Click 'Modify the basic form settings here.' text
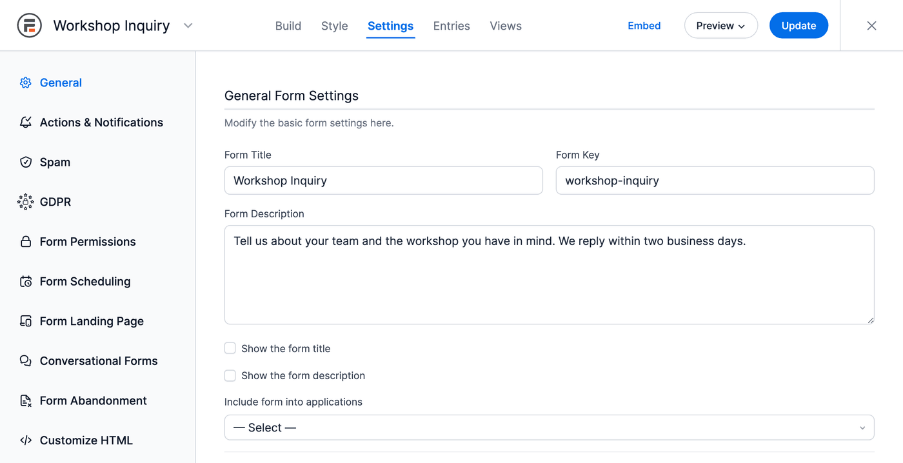Screen dimensions: 903x463 (x=309, y=123)
